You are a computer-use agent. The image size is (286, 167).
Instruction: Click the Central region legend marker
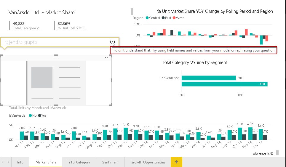147,18
